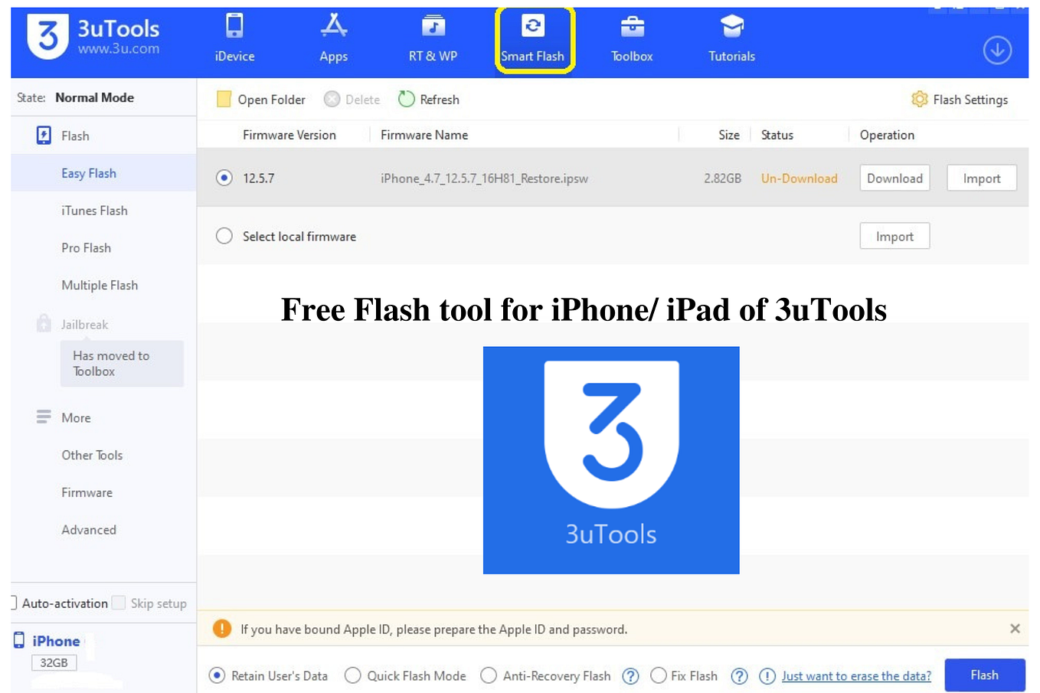Open the Tutorials section
The height and width of the screenshot is (693, 1040).
[x=730, y=38]
